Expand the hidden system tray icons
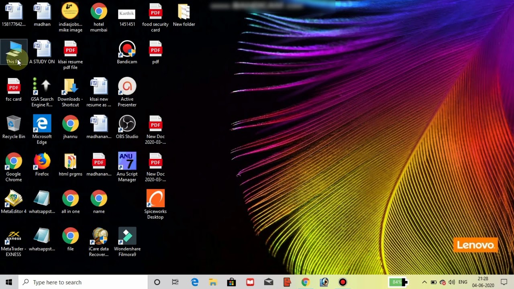 (x=424, y=282)
